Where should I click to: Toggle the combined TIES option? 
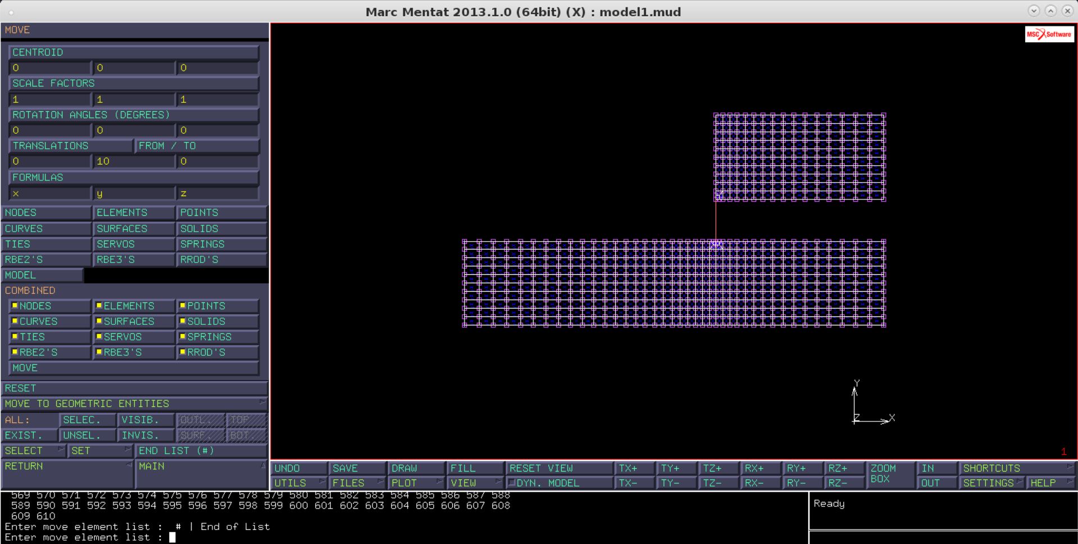point(49,337)
